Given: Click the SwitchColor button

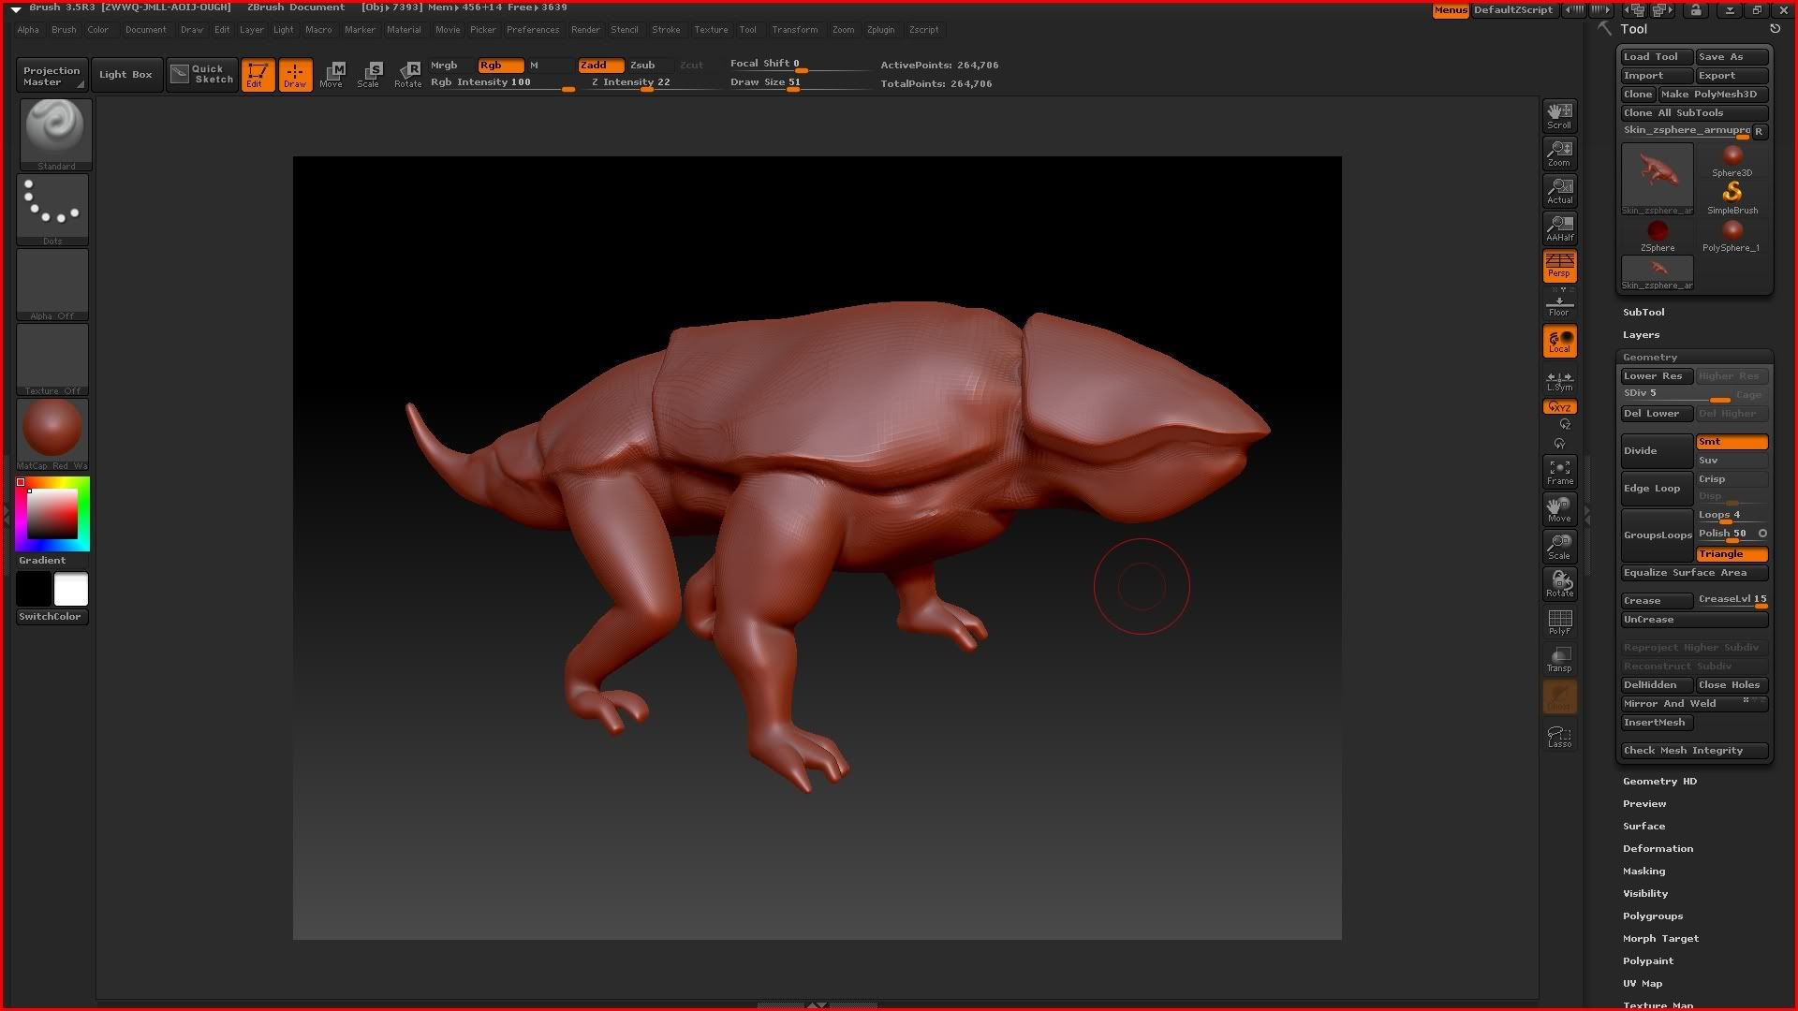Looking at the screenshot, I should 52,617.
